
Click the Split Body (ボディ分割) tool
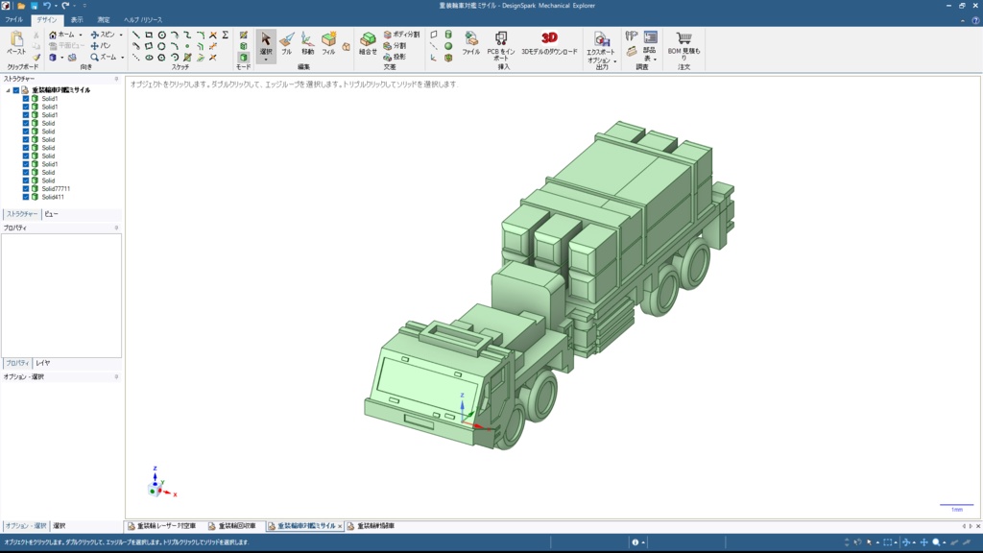click(401, 35)
